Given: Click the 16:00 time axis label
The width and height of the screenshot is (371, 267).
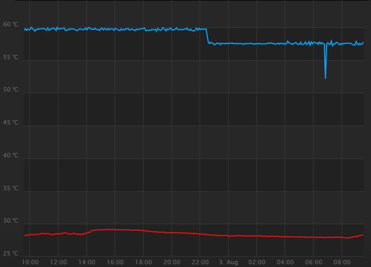Looking at the screenshot, I should coord(115,262).
